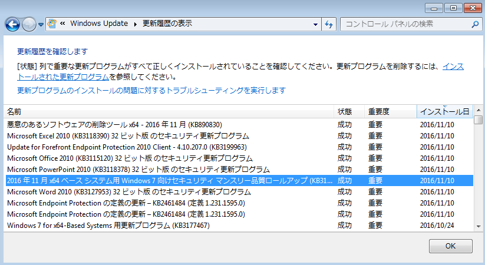The width and height of the screenshot is (485, 265).
Task: Click the greyed Forward arrow button
Action: [29, 24]
